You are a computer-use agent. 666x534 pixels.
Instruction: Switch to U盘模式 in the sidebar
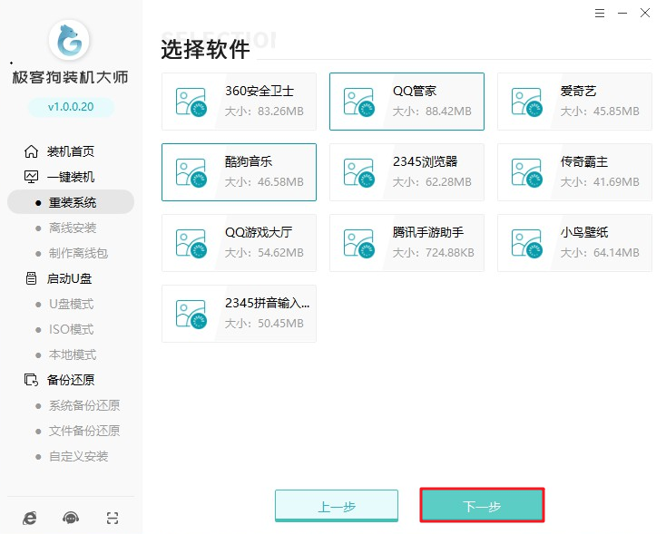[71, 304]
